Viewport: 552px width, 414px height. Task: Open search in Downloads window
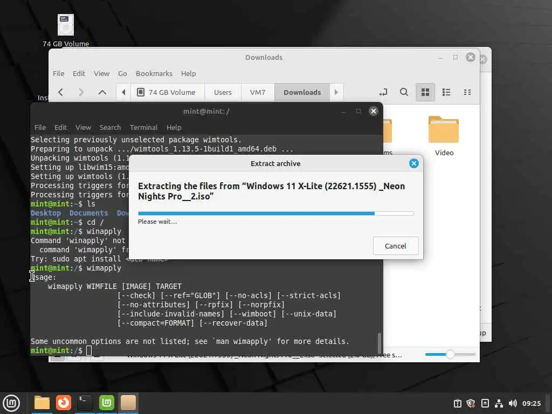point(404,92)
